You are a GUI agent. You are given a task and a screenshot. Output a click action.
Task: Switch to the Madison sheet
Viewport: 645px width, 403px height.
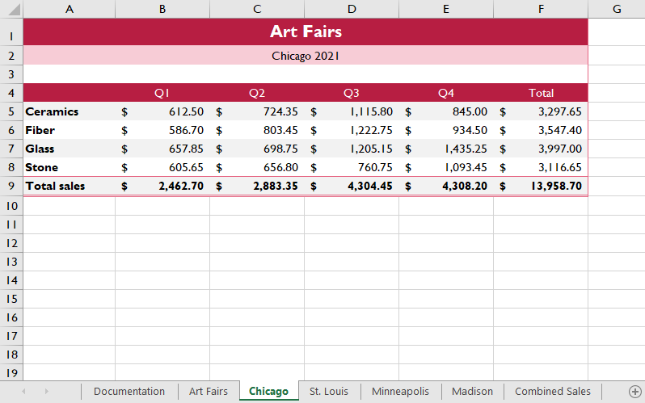[x=472, y=391]
